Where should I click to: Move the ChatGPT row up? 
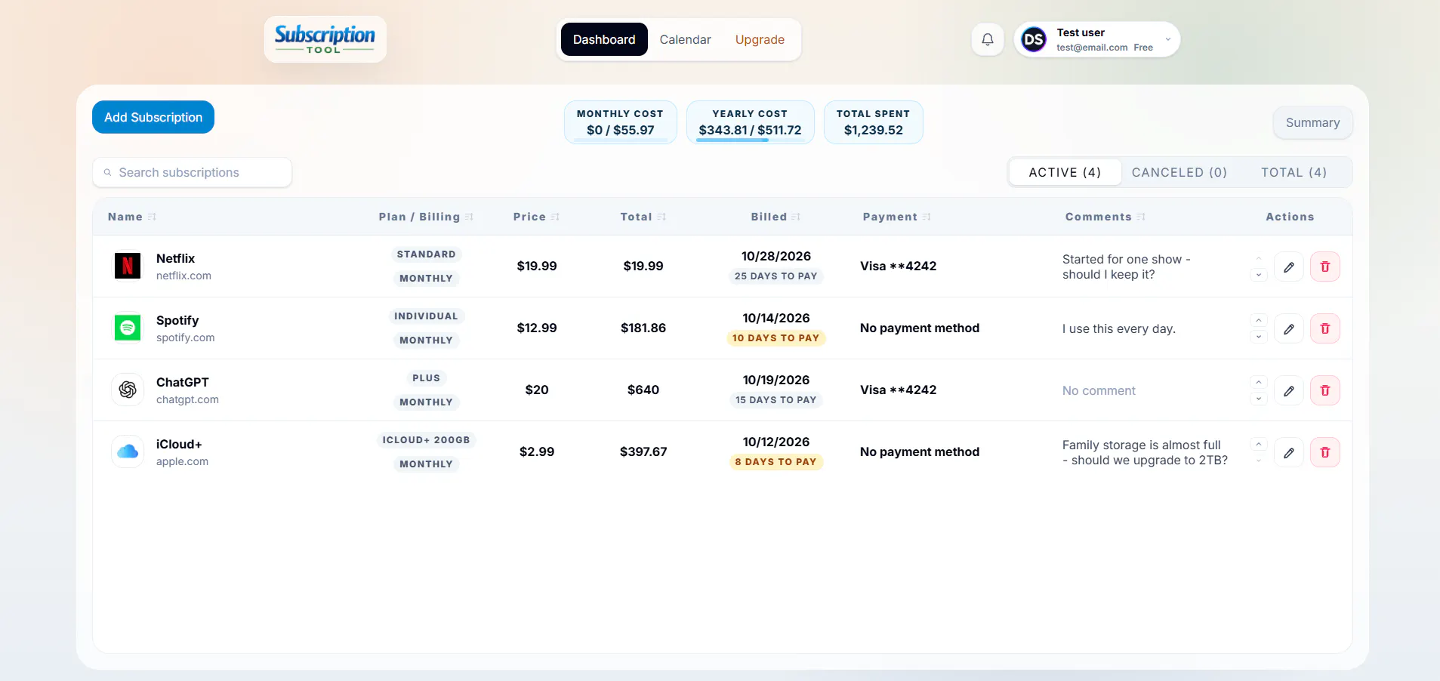(x=1258, y=382)
